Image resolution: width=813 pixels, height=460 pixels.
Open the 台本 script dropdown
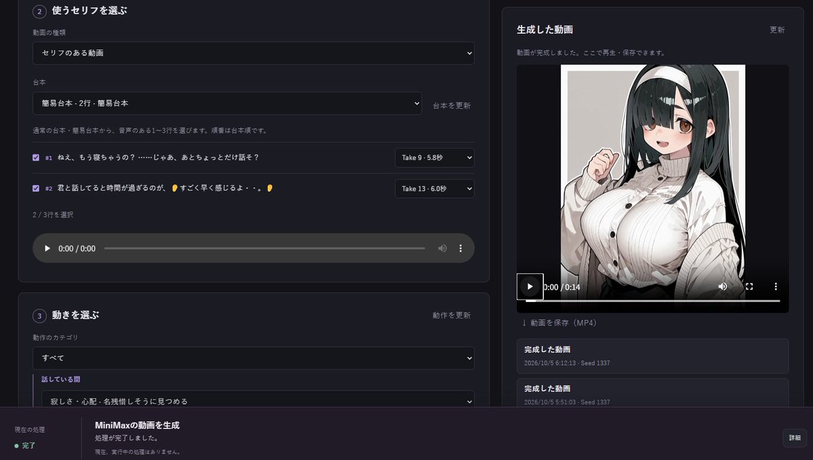tap(227, 103)
